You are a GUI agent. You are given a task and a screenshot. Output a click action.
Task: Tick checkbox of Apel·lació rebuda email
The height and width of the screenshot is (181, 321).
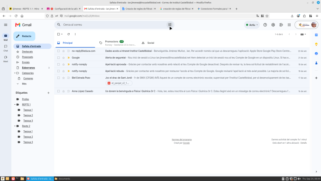(59, 71)
